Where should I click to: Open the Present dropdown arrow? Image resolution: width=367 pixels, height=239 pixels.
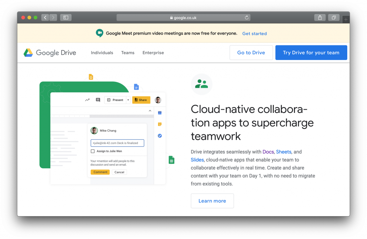(128, 100)
